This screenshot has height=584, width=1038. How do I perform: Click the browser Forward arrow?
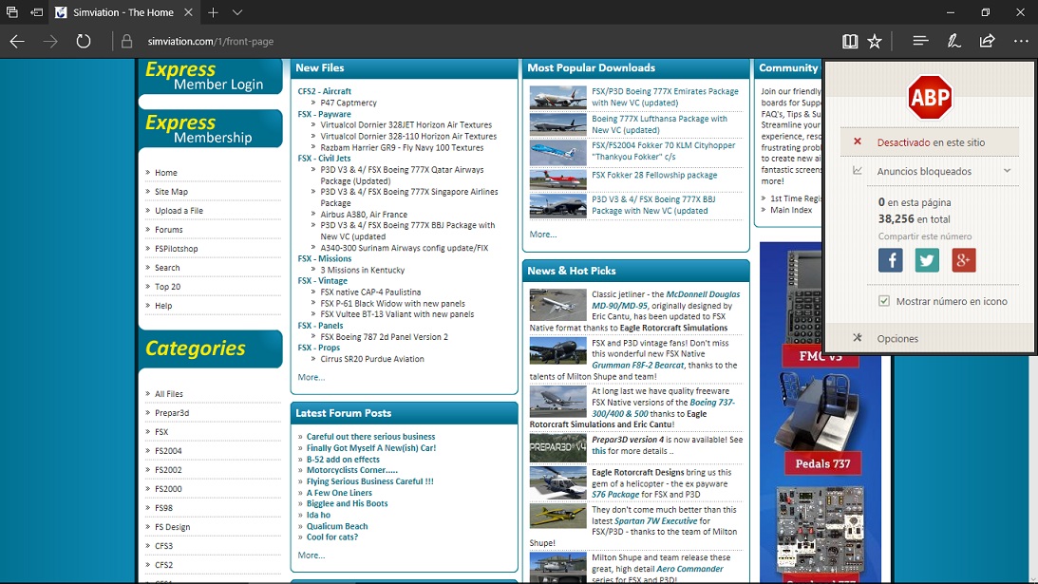click(x=50, y=41)
